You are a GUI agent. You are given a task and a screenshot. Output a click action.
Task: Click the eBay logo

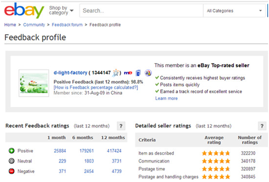point(24,10)
